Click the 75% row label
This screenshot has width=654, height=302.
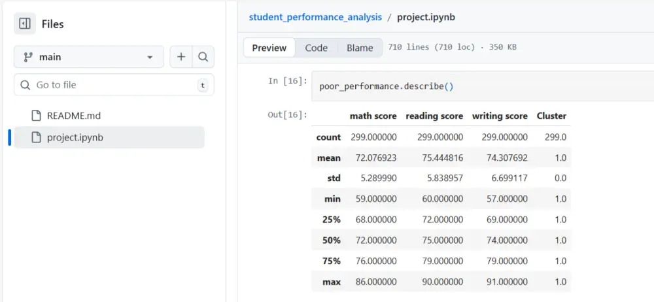(331, 261)
